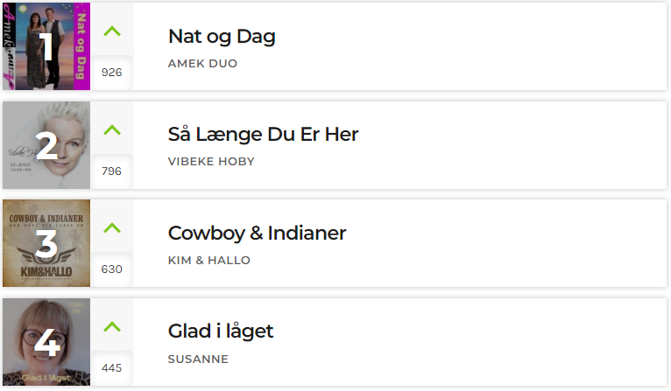Select artist name KIM & HALLO
The height and width of the screenshot is (391, 671).
(209, 261)
